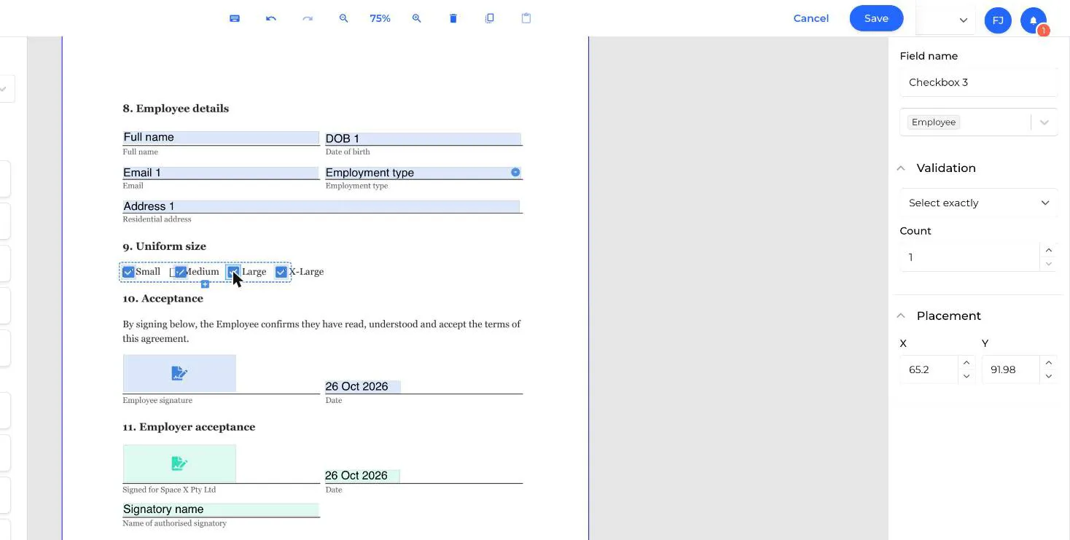Image resolution: width=1070 pixels, height=540 pixels.
Task: Collapse the Placement section
Action: (x=901, y=316)
